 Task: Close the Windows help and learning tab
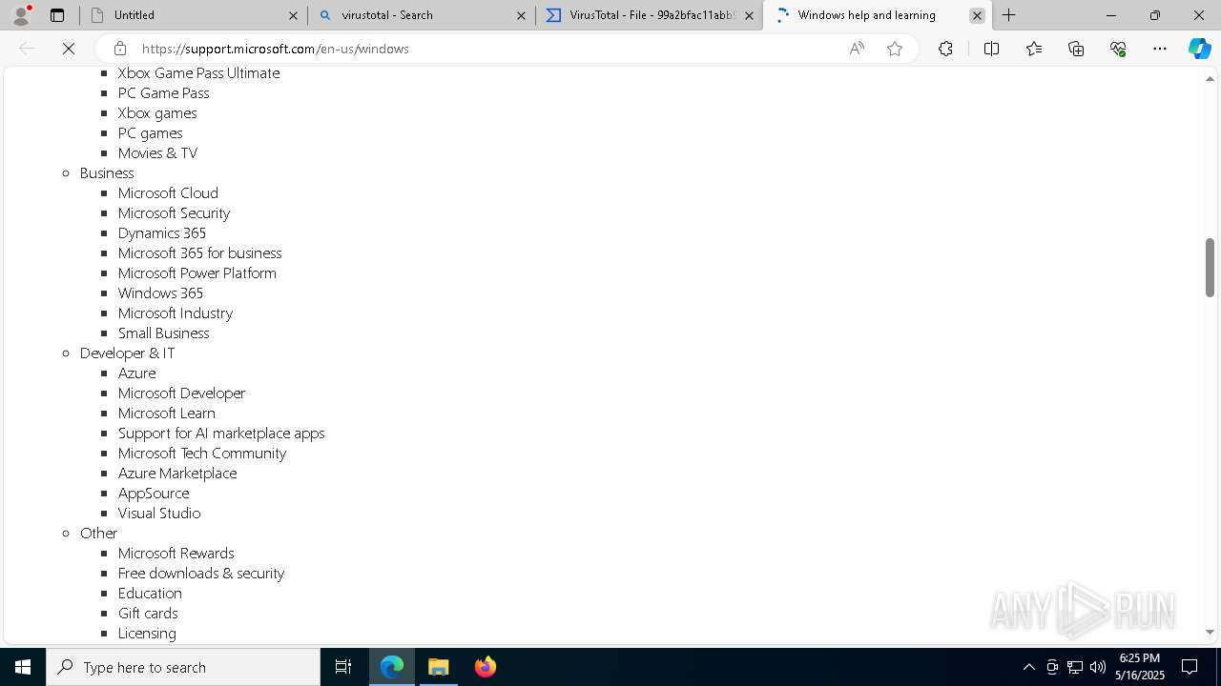pyautogui.click(x=977, y=15)
